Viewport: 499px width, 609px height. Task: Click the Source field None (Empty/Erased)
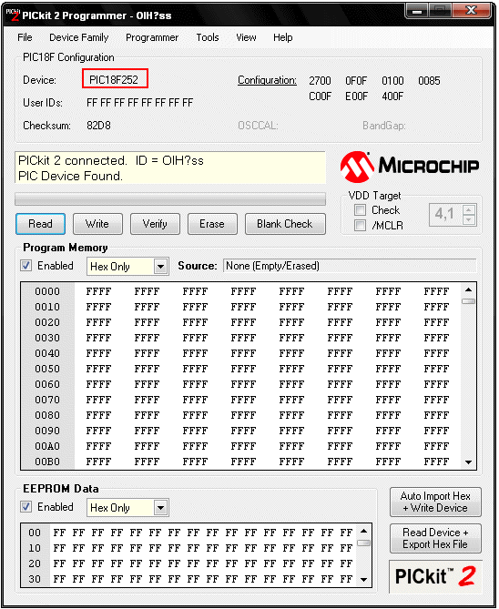pos(350,266)
